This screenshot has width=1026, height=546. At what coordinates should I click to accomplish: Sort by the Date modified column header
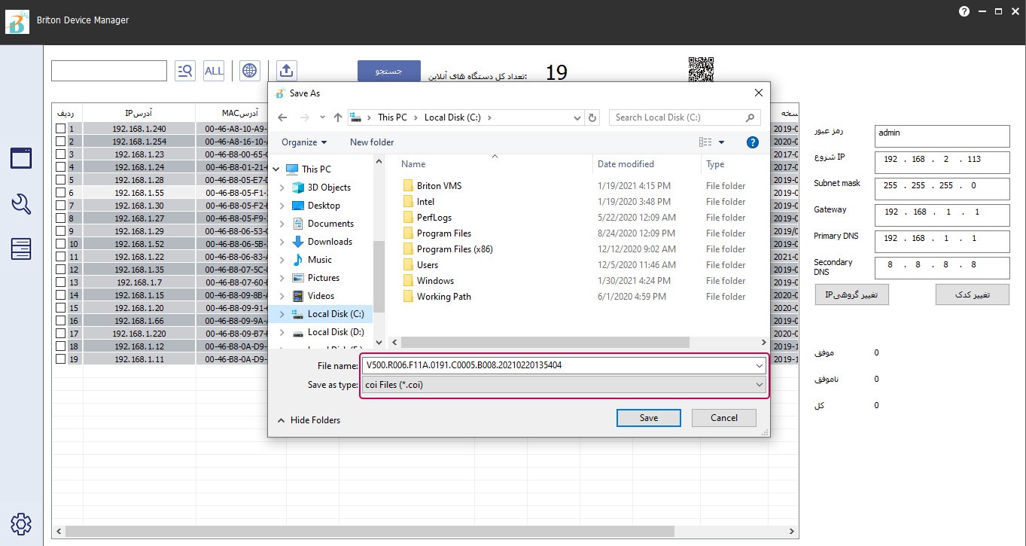(x=626, y=164)
